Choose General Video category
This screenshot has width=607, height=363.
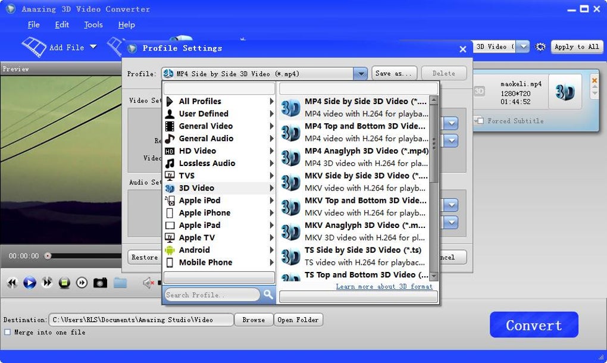click(219, 126)
